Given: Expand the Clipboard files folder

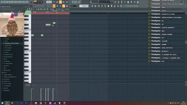Looking at the screenshot, I should pyautogui.click(x=8, y=55).
